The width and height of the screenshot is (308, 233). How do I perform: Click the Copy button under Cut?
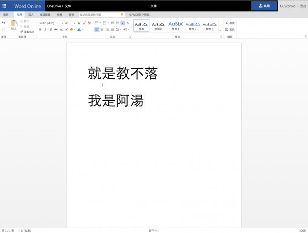(x=25, y=26)
